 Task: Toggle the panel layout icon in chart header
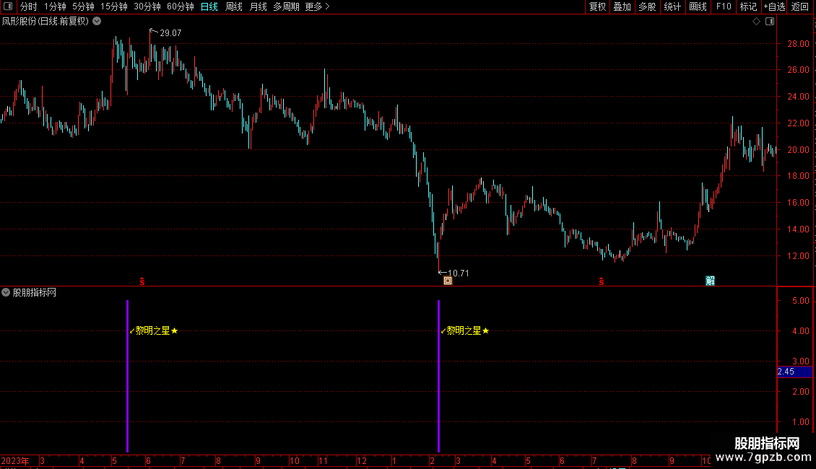pos(770,22)
